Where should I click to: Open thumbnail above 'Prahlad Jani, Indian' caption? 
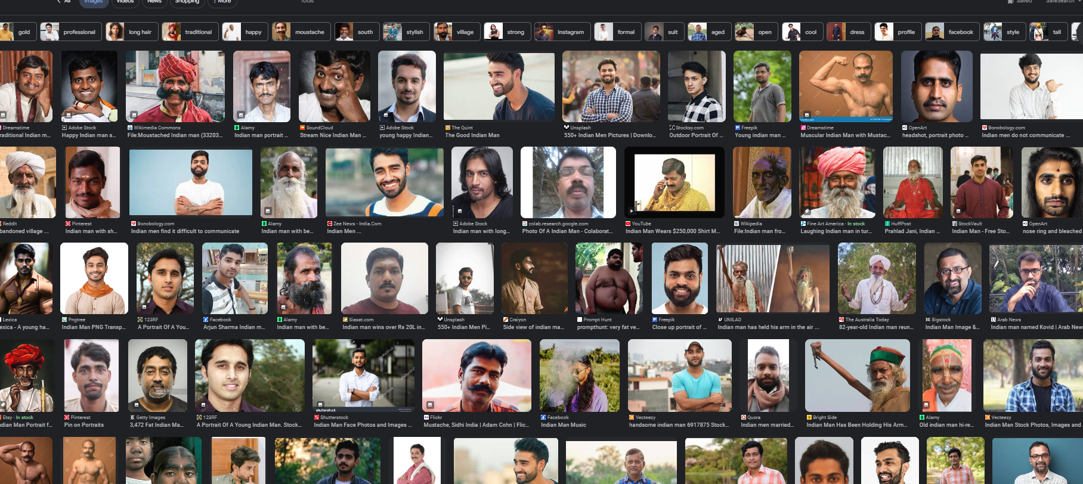913,182
